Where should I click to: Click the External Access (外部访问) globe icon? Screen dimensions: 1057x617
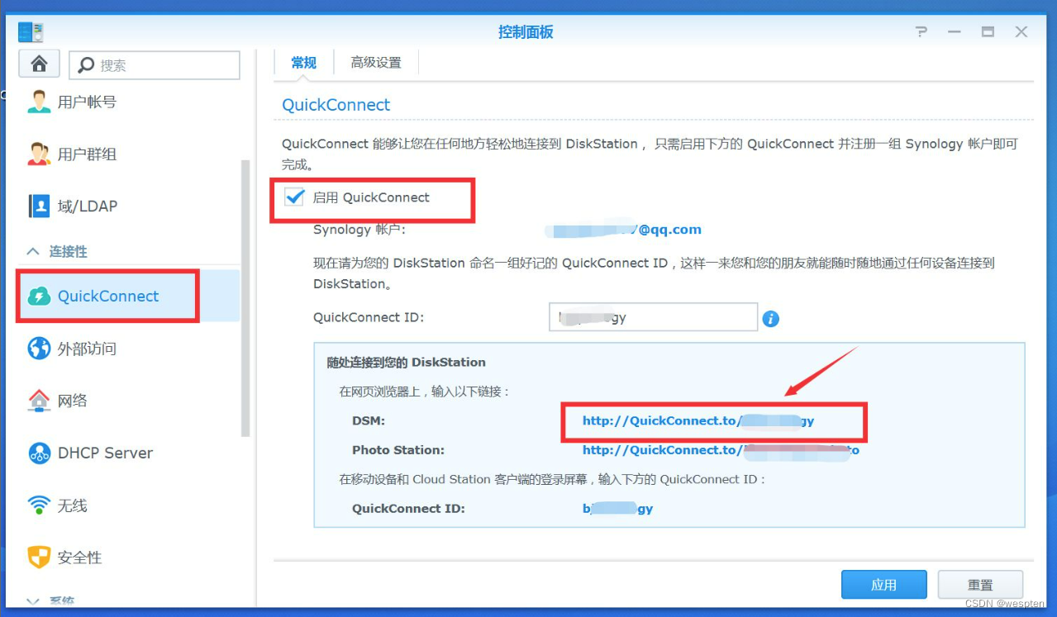39,349
